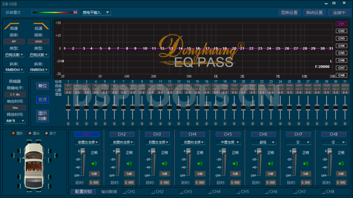Select CH3 in the EQ graph channel list

point(341,38)
